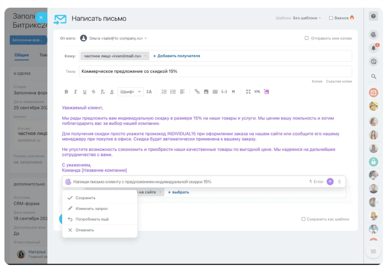Expand editor to fullscreen mode

pos(248,92)
